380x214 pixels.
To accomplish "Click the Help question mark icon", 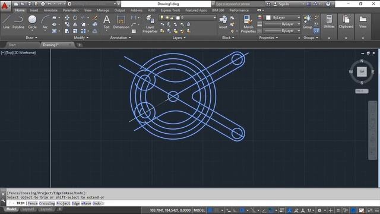I will click(328, 4).
